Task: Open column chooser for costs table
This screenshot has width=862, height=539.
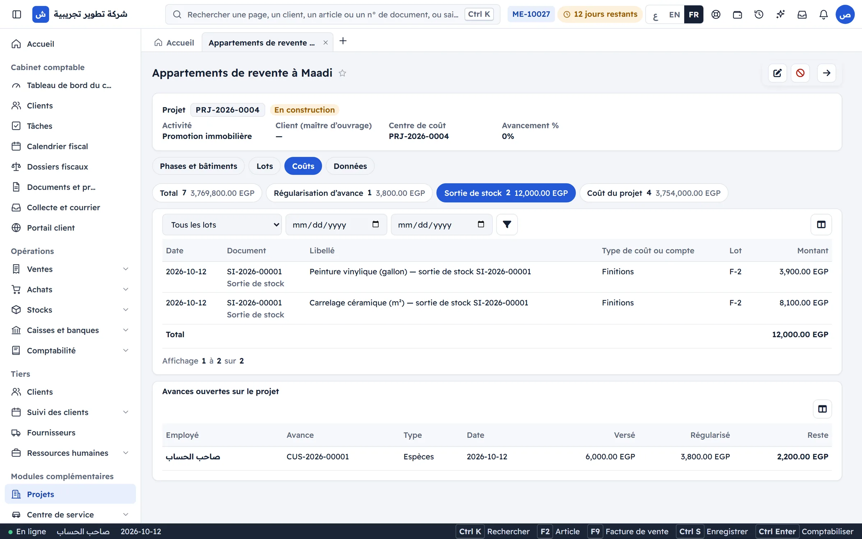Action: (x=821, y=225)
